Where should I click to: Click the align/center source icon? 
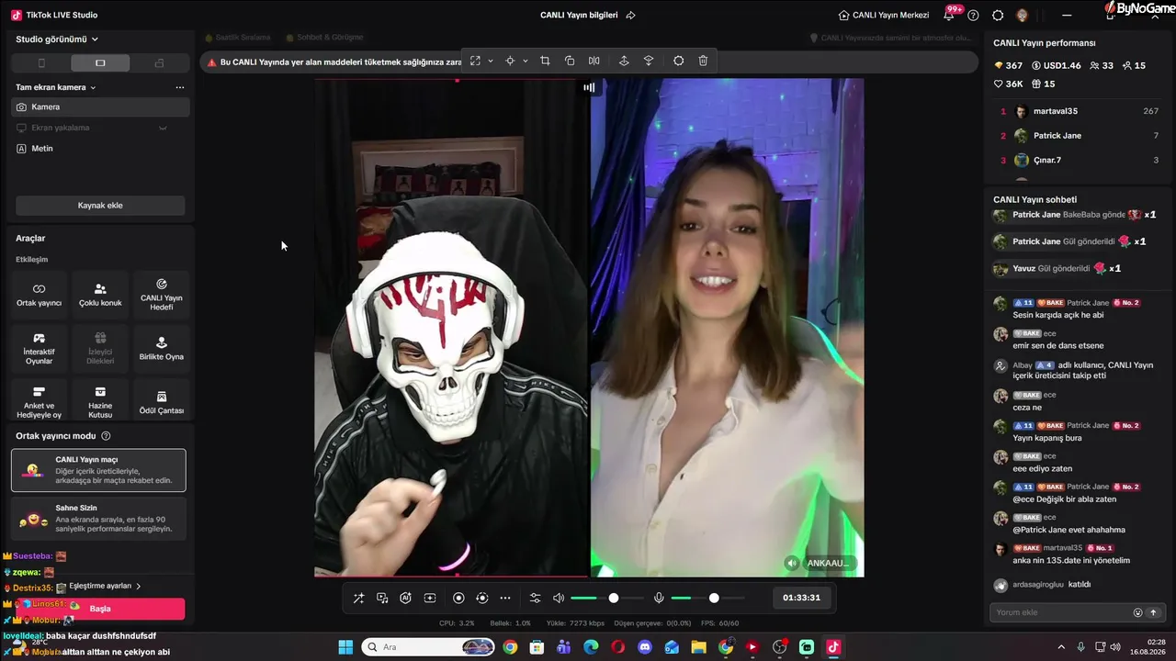pyautogui.click(x=510, y=61)
